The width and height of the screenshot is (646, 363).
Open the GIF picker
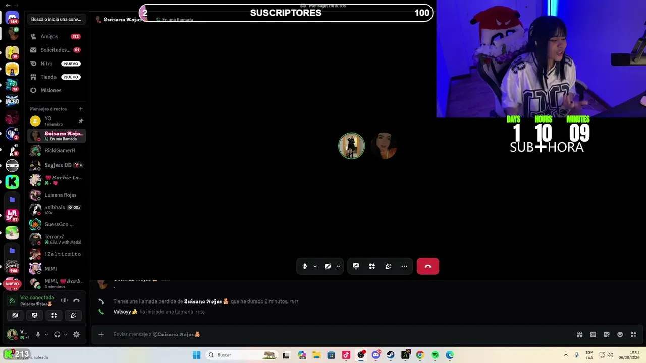point(593,334)
